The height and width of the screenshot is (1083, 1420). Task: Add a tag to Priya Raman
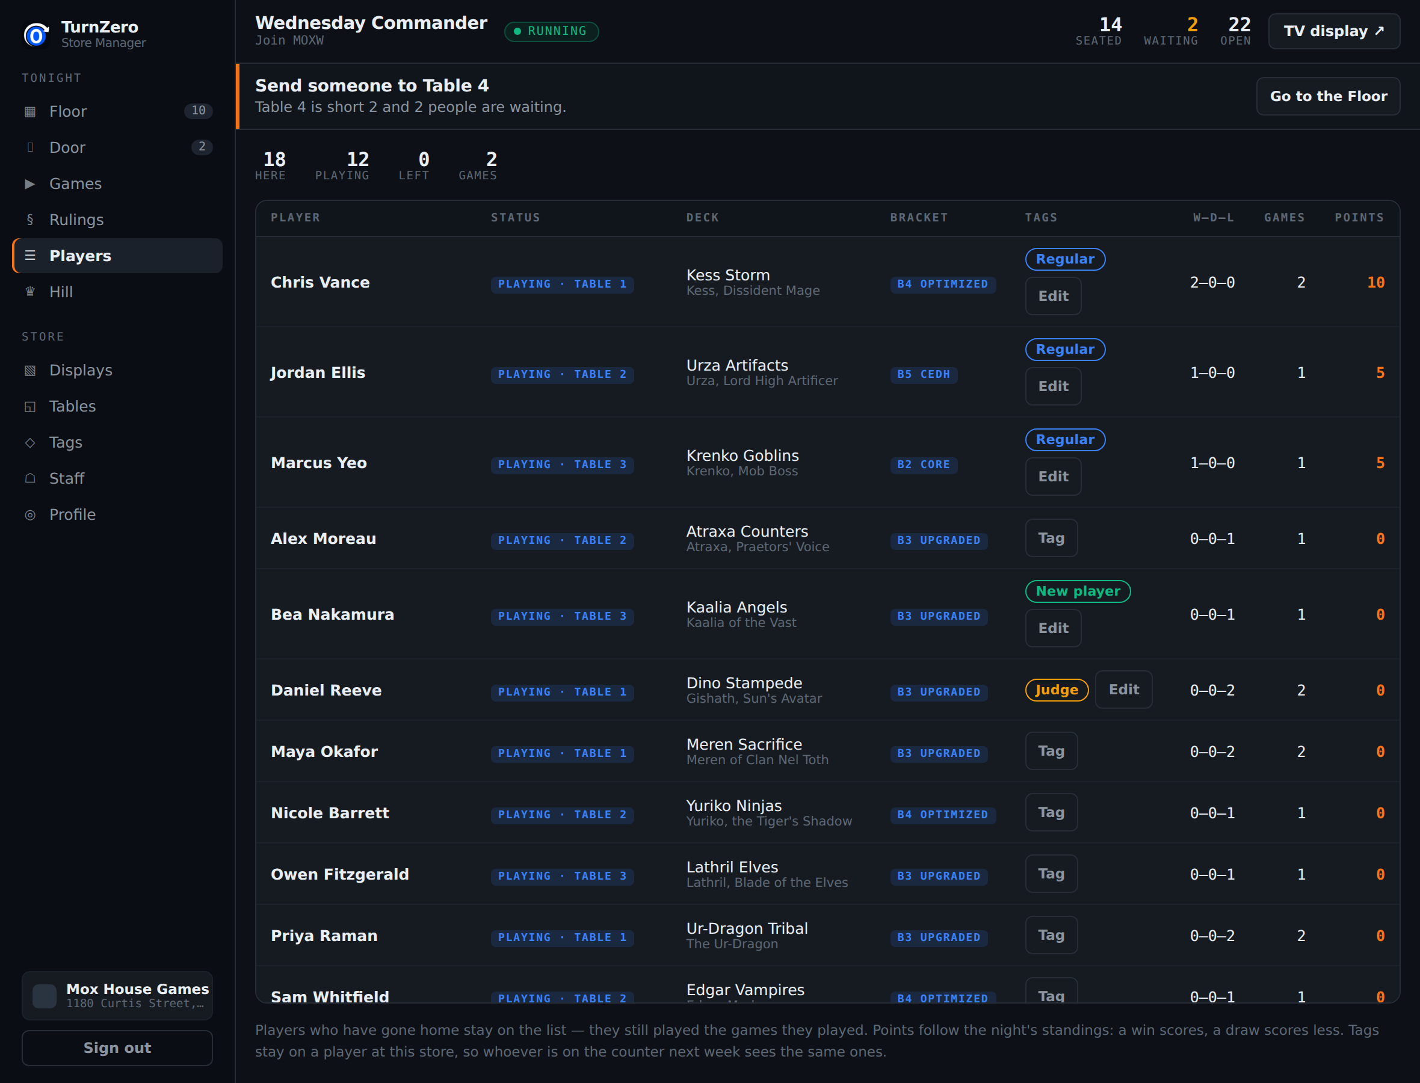[1051, 935]
